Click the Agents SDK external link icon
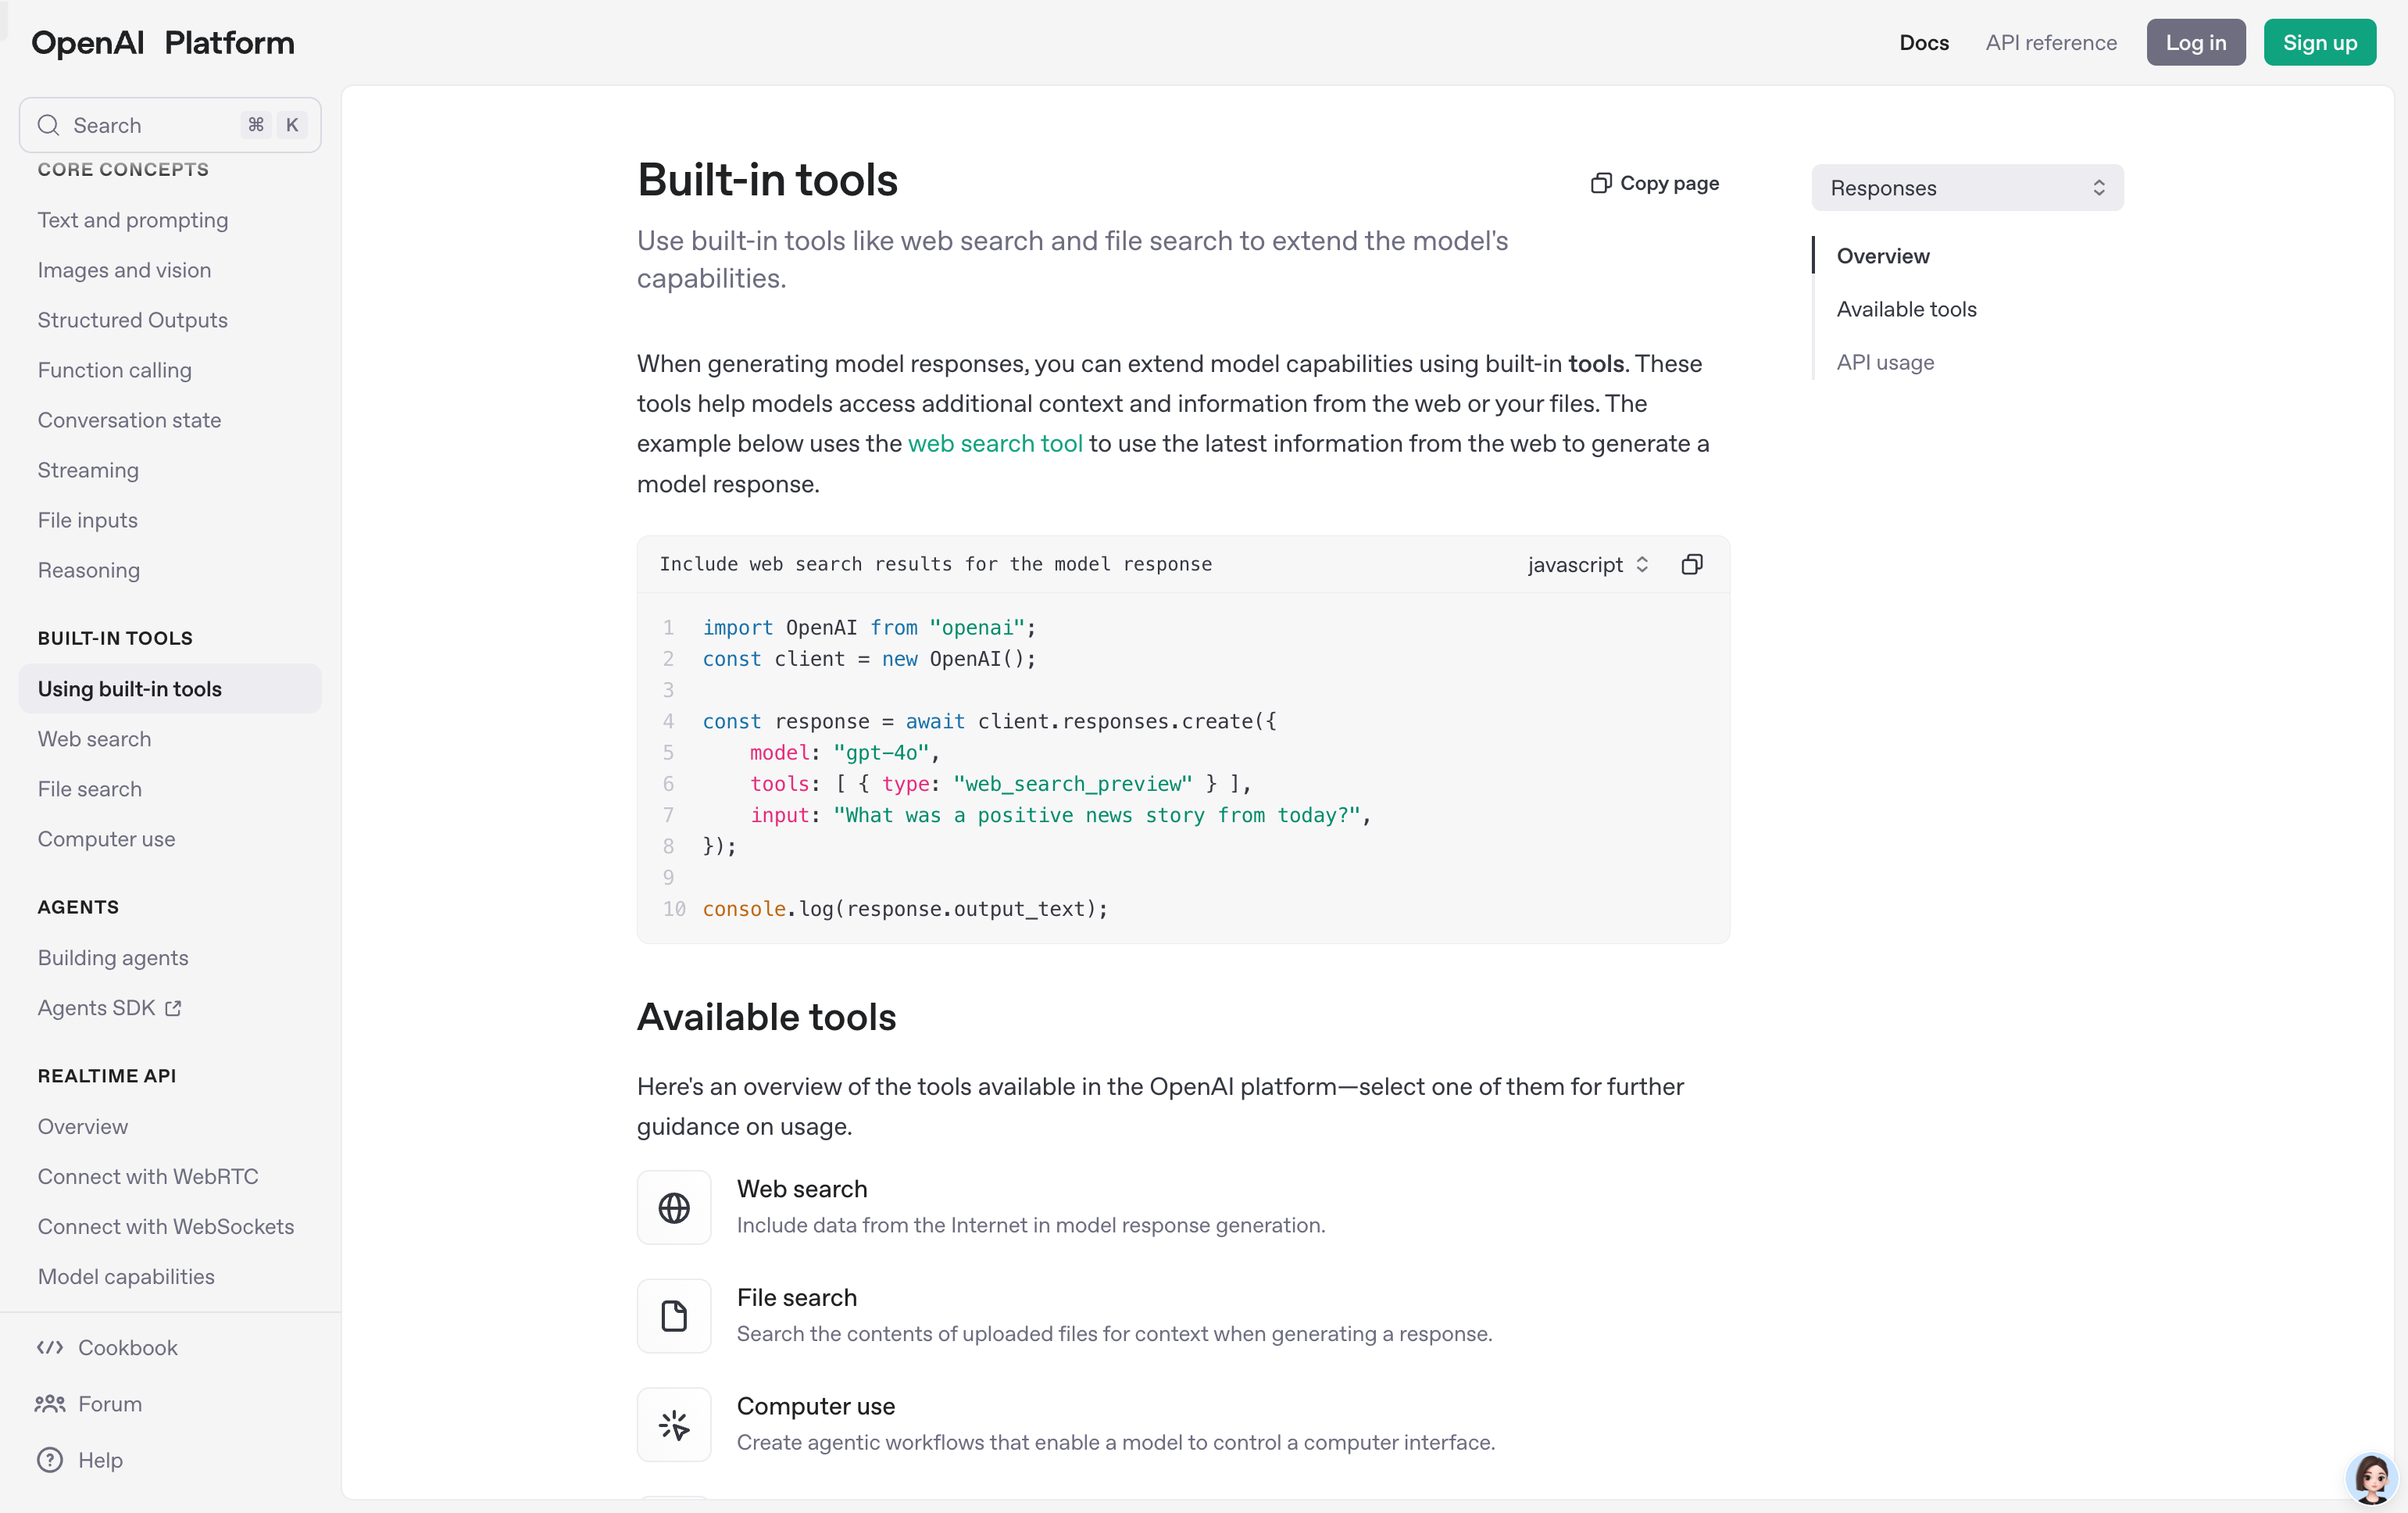Image resolution: width=2408 pixels, height=1513 pixels. [173, 1008]
